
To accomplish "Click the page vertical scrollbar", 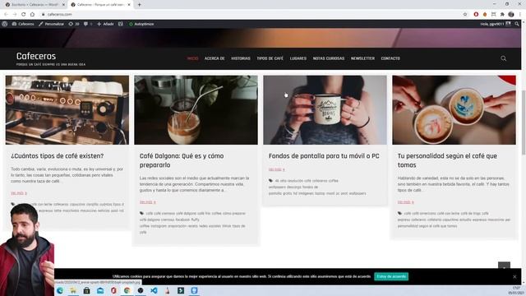I will pos(524,123).
